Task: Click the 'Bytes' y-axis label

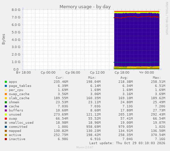Action: click(3, 39)
